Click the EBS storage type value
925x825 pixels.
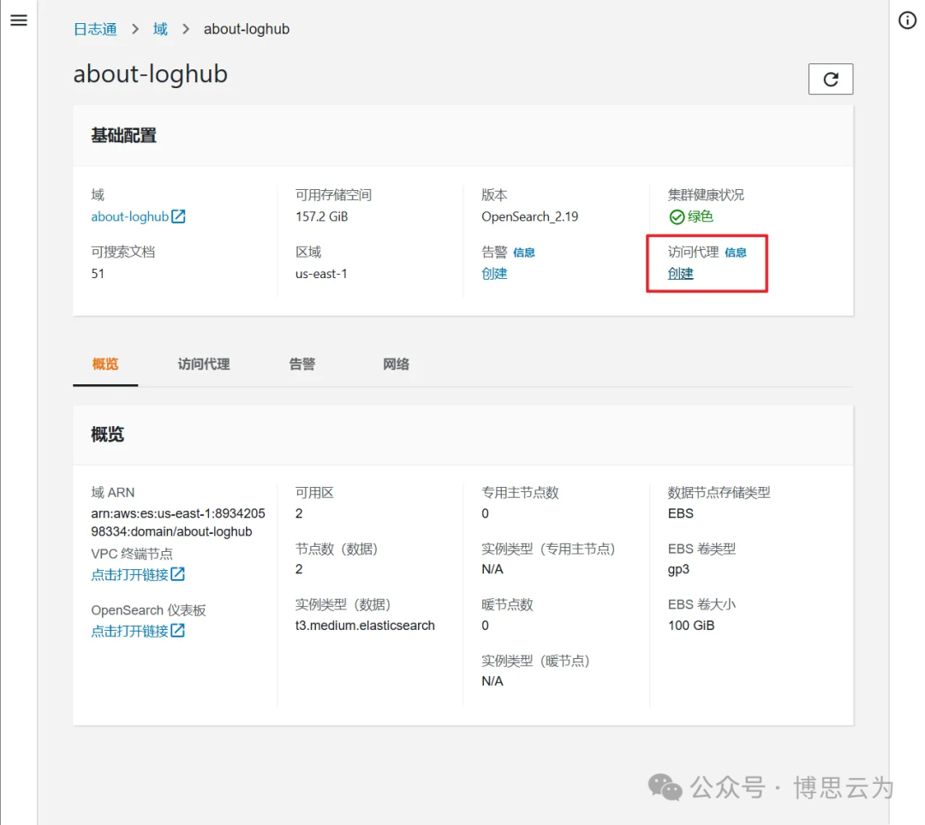click(681, 513)
